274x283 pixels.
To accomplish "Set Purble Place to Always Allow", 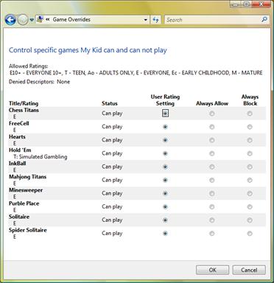I will tap(212, 207).
